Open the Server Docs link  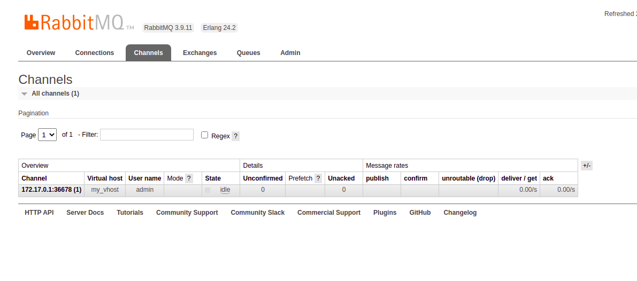pos(85,213)
